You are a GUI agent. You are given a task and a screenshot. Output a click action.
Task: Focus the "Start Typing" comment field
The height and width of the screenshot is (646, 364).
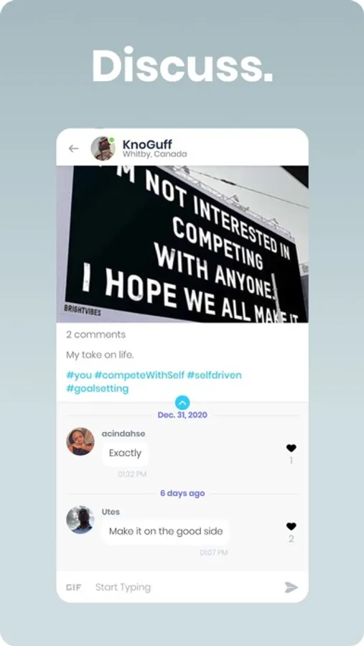coord(185,587)
